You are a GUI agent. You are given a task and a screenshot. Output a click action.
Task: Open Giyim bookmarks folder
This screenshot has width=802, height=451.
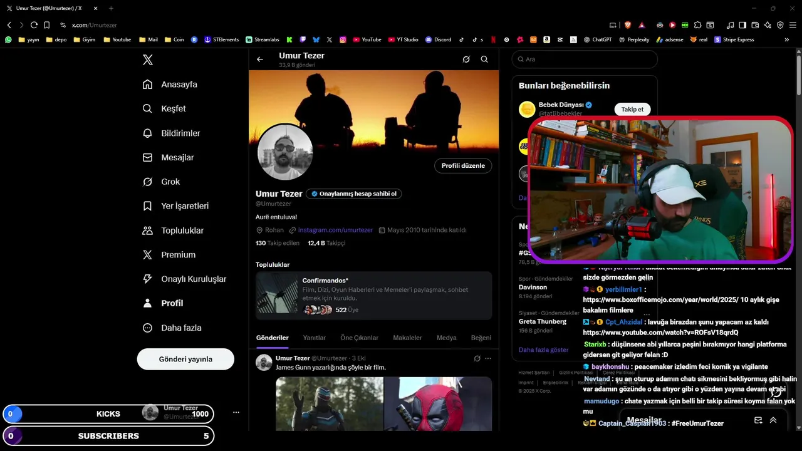tap(85, 39)
